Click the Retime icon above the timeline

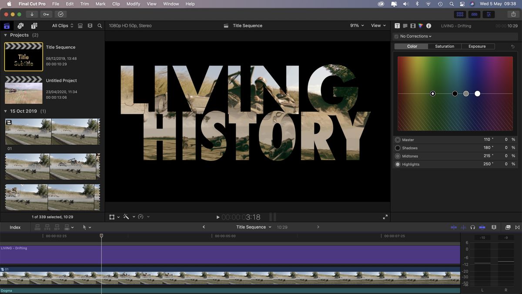tap(140, 216)
